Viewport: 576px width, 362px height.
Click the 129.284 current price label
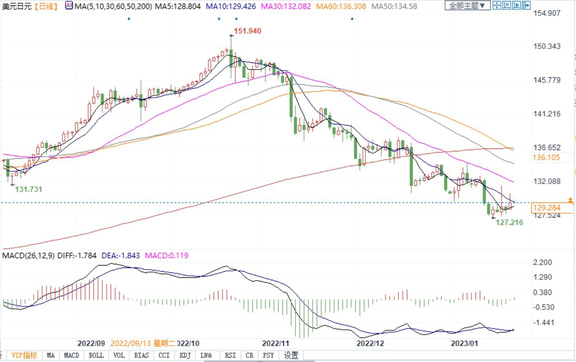(x=547, y=208)
